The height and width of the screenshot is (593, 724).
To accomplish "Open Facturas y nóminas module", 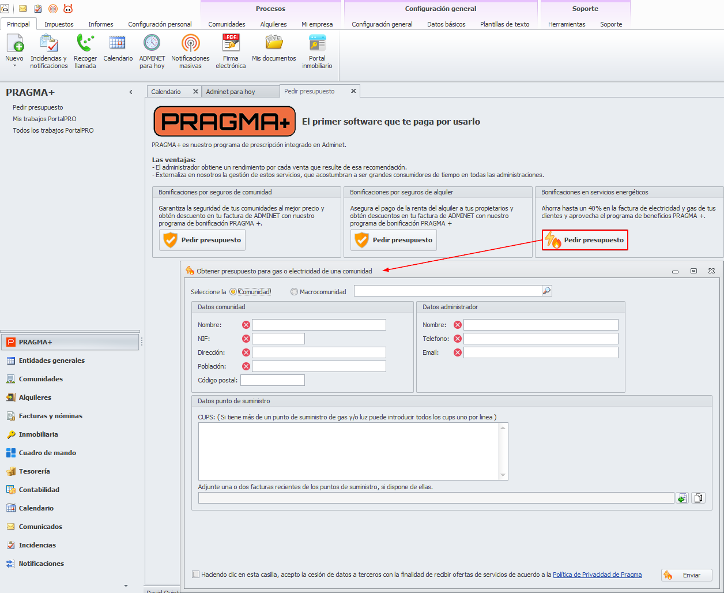I will (70, 416).
